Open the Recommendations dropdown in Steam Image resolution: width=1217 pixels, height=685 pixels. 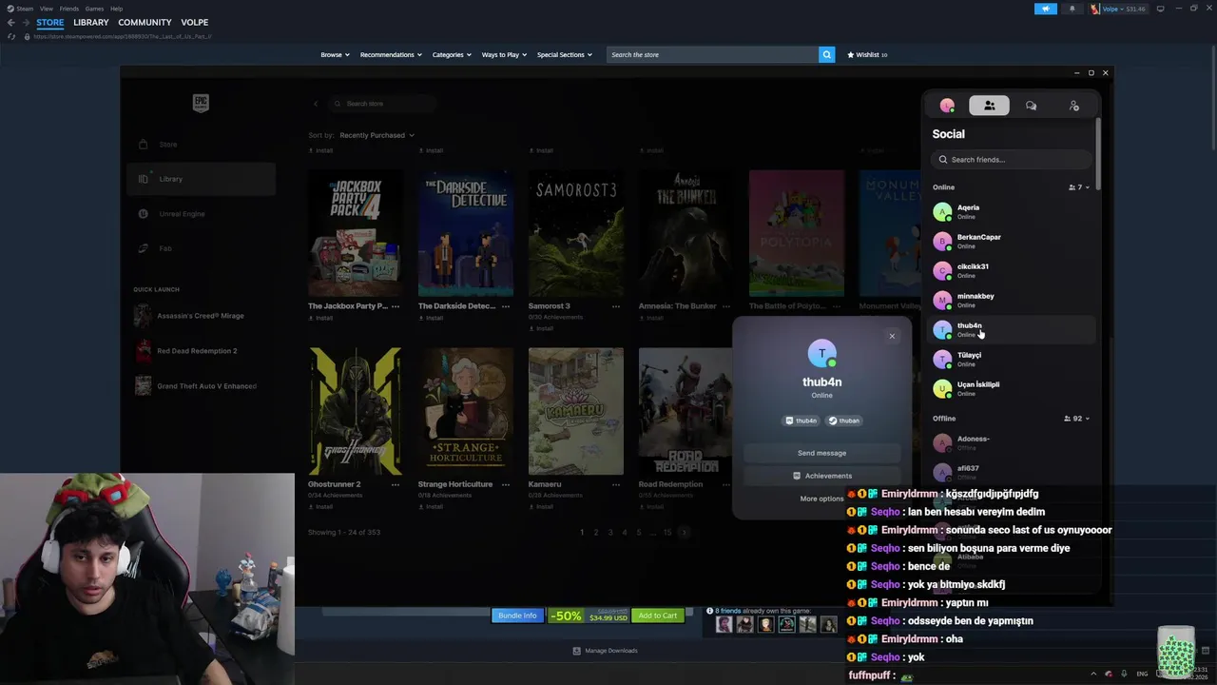pyautogui.click(x=391, y=54)
